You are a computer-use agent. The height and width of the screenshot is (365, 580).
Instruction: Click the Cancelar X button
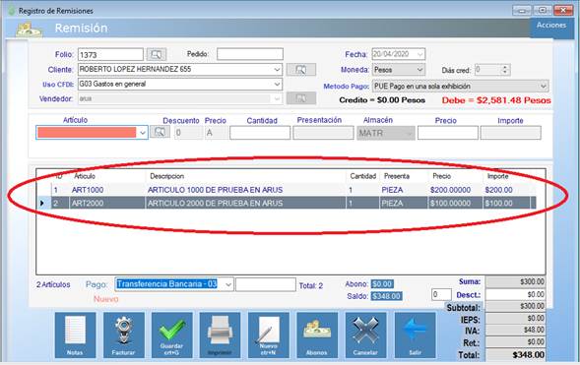tap(365, 335)
